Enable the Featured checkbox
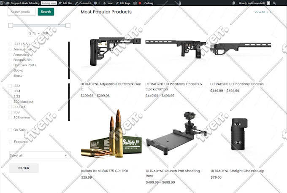 (x=11, y=142)
